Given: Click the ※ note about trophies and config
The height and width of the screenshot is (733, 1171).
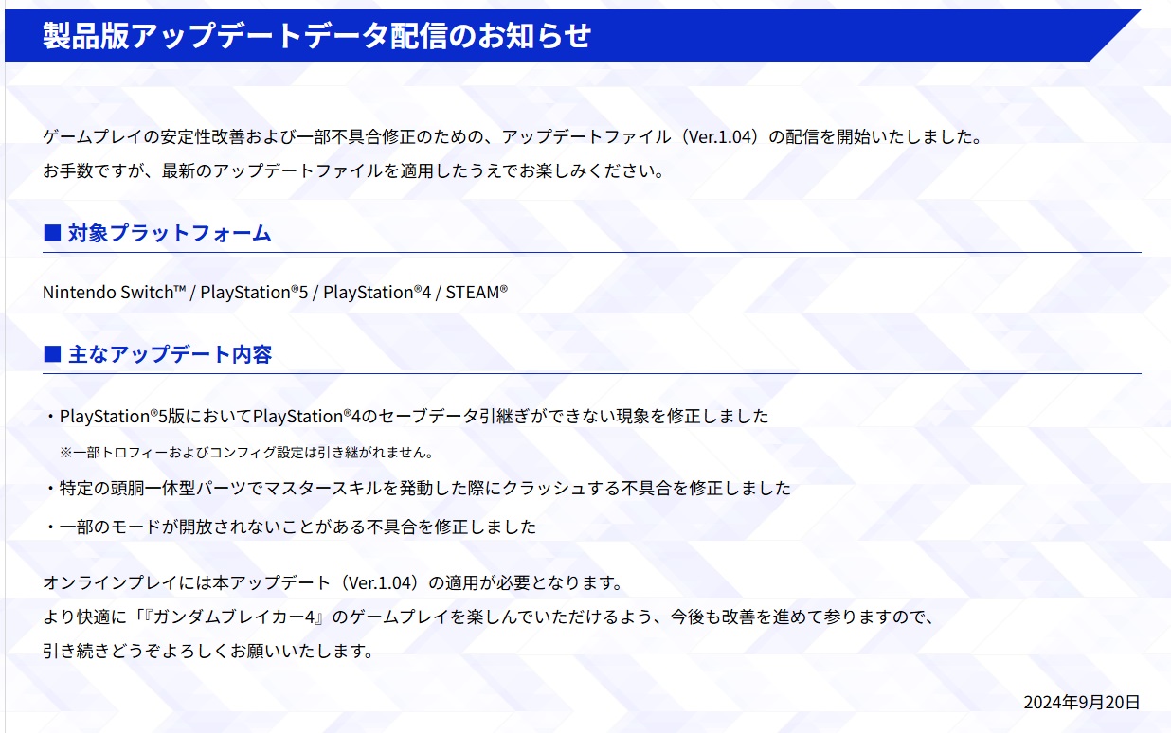Looking at the screenshot, I should tap(246, 452).
